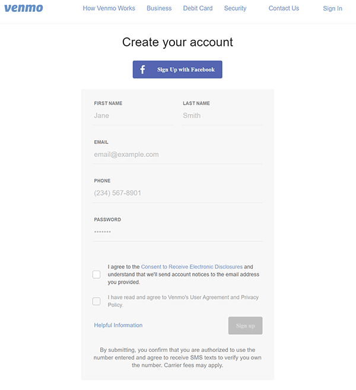Tick the User Agreement and Privacy Policy checkbox
The image size is (356, 390).
pyautogui.click(x=96, y=301)
